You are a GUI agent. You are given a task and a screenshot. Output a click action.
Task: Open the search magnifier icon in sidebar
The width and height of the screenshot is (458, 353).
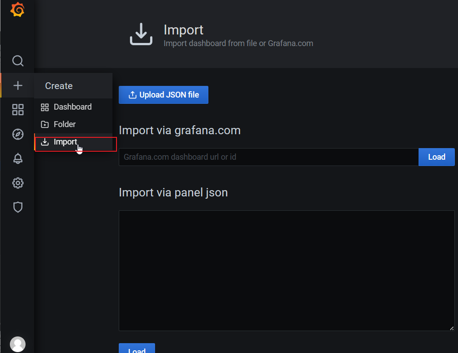(18, 61)
